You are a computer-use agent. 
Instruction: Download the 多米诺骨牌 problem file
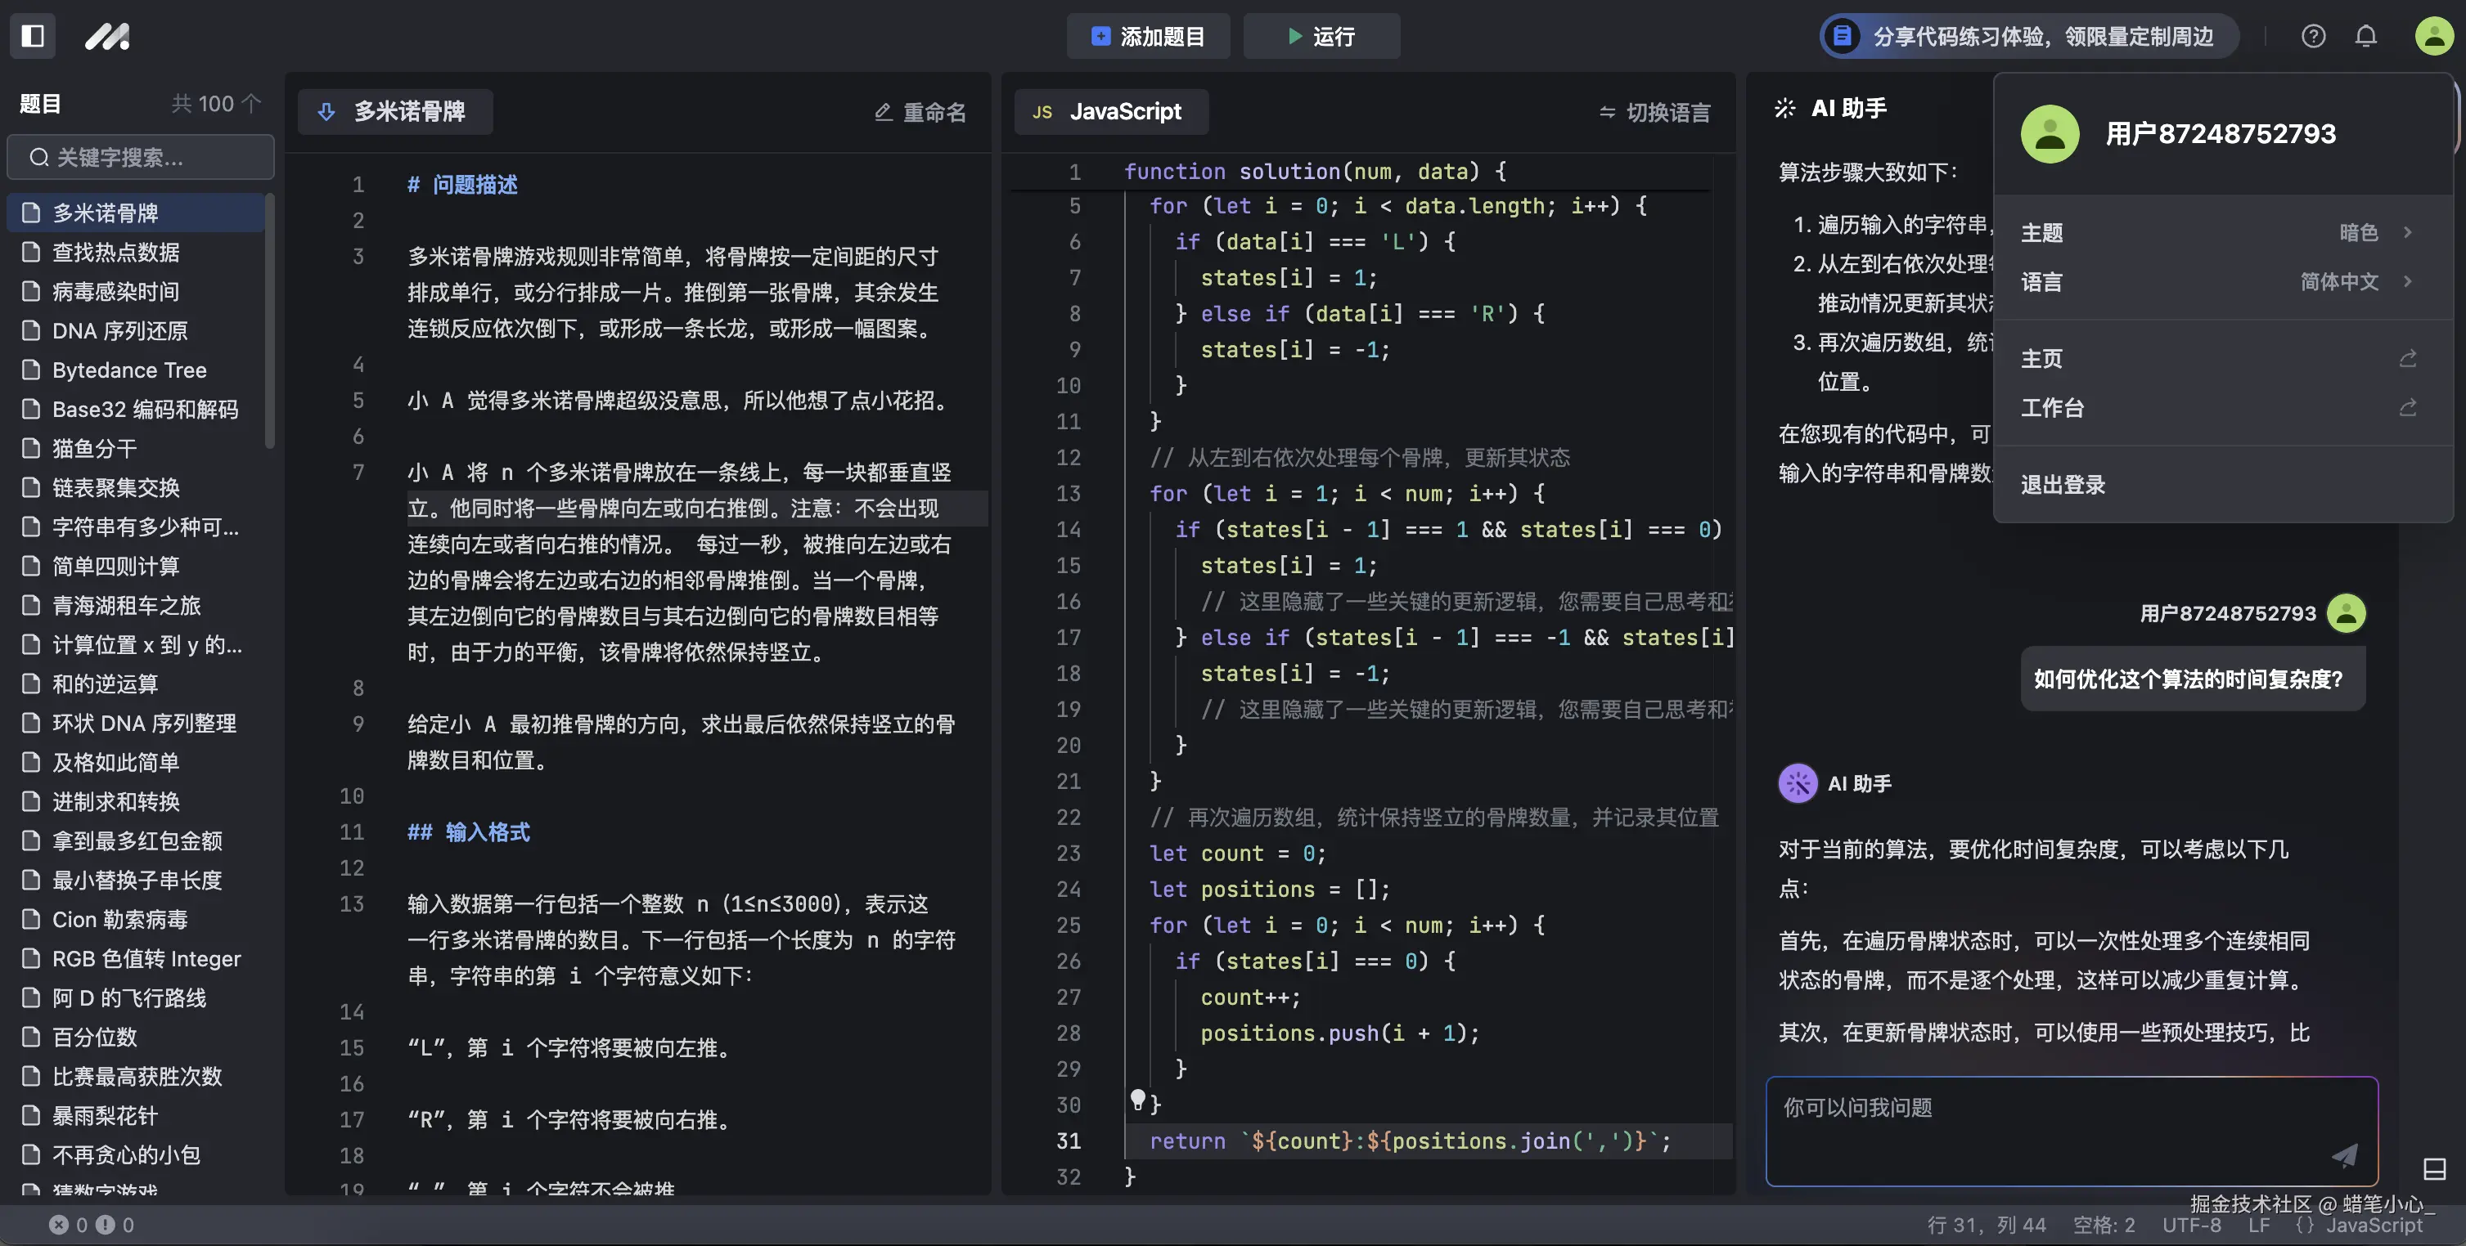[326, 112]
